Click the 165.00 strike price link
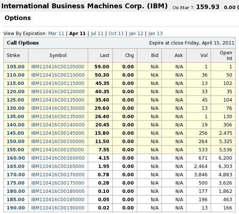The image size is (239, 214). 16,166
